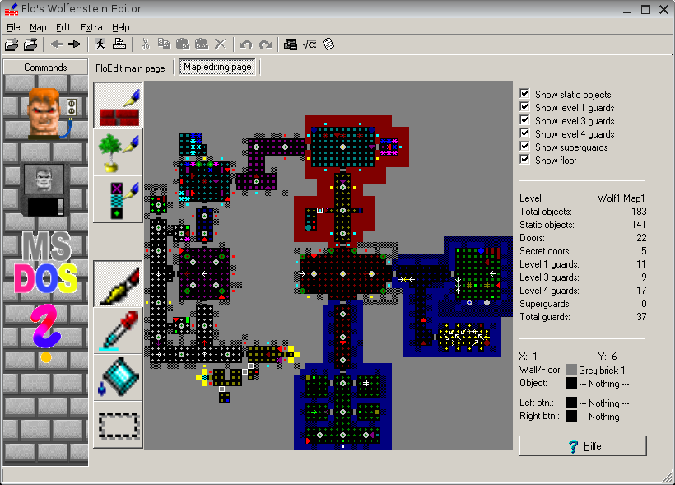The height and width of the screenshot is (485, 675).
Task: Click the 'Secret doors:' label
Action: [545, 250]
